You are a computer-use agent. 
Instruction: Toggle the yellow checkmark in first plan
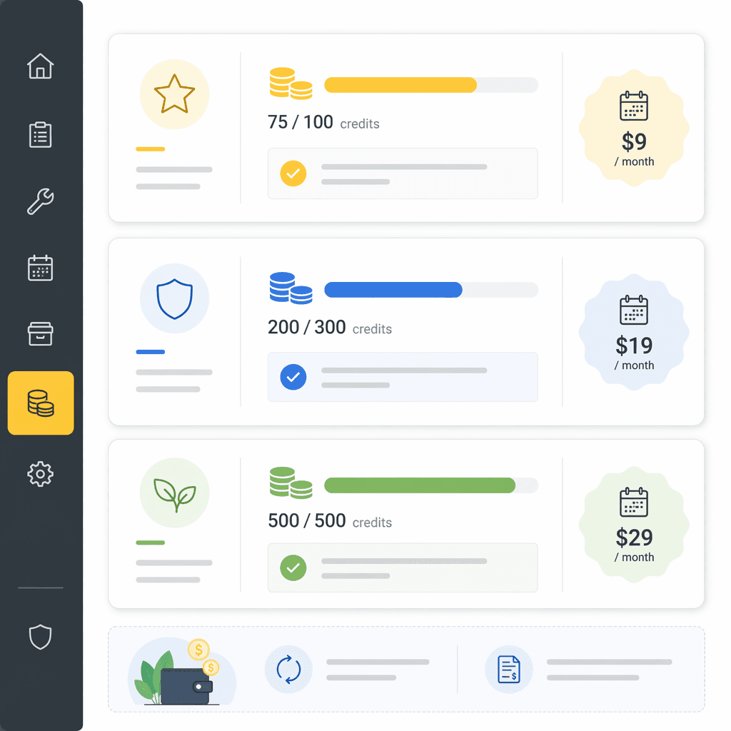pyautogui.click(x=293, y=173)
